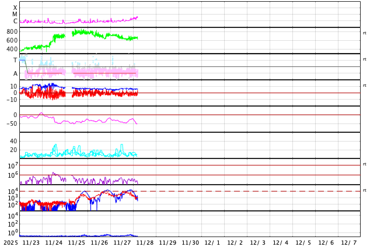Click the 12/7 date label at the axis end
The image size is (370, 247).
(348, 242)
